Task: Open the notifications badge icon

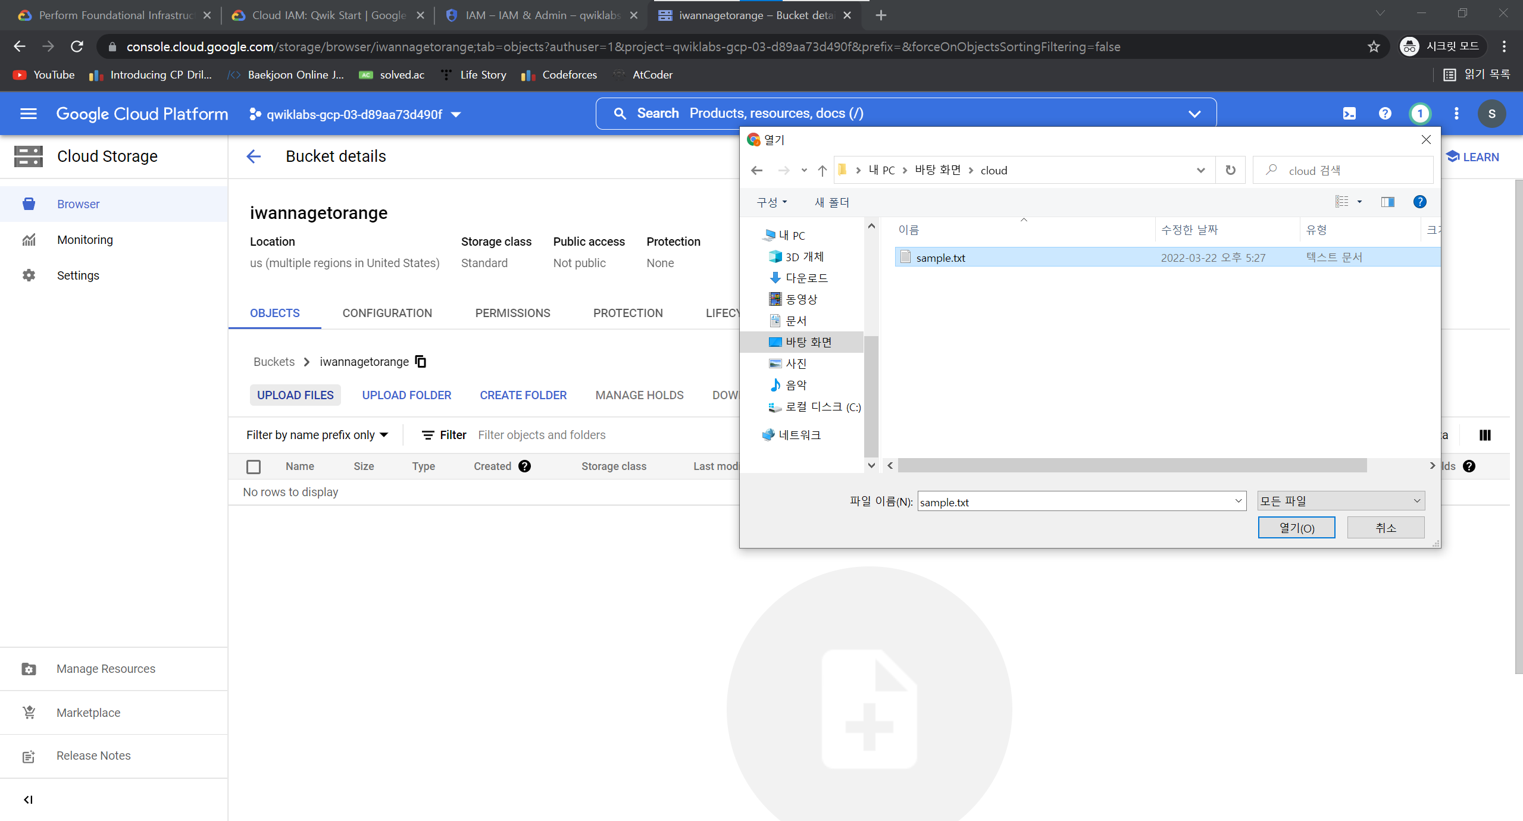Action: click(1420, 114)
